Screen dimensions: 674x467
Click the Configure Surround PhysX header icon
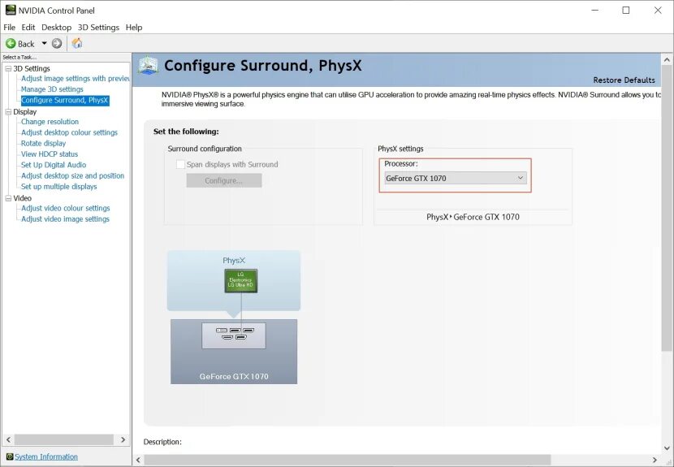[148, 66]
